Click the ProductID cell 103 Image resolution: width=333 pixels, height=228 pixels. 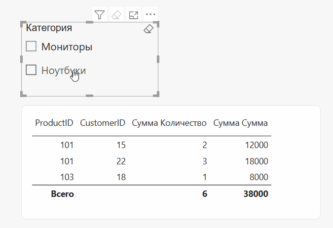(67, 177)
